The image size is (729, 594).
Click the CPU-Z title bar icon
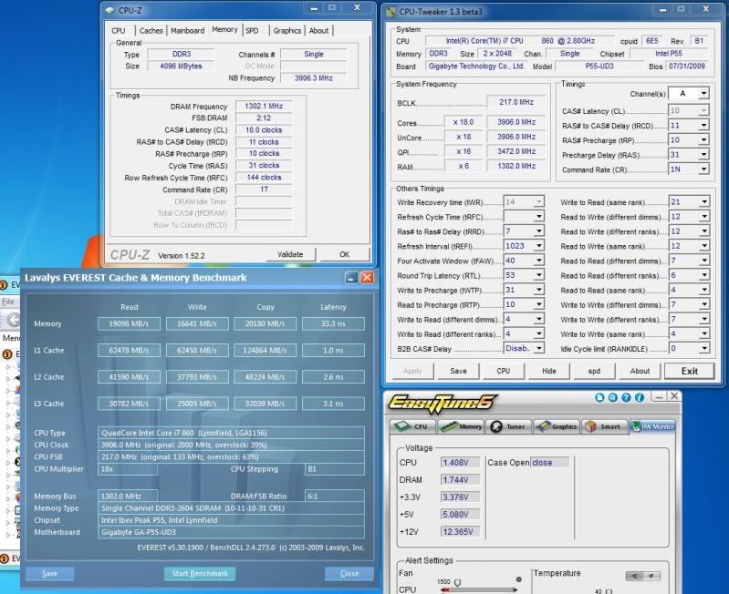[109, 10]
